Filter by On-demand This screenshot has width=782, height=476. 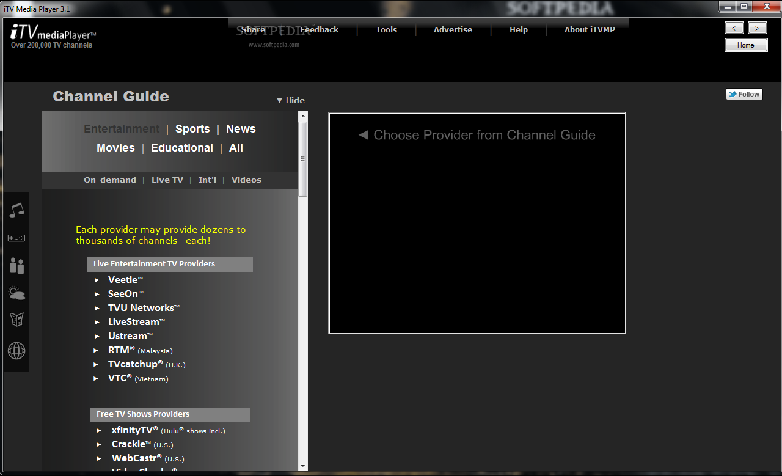click(110, 180)
